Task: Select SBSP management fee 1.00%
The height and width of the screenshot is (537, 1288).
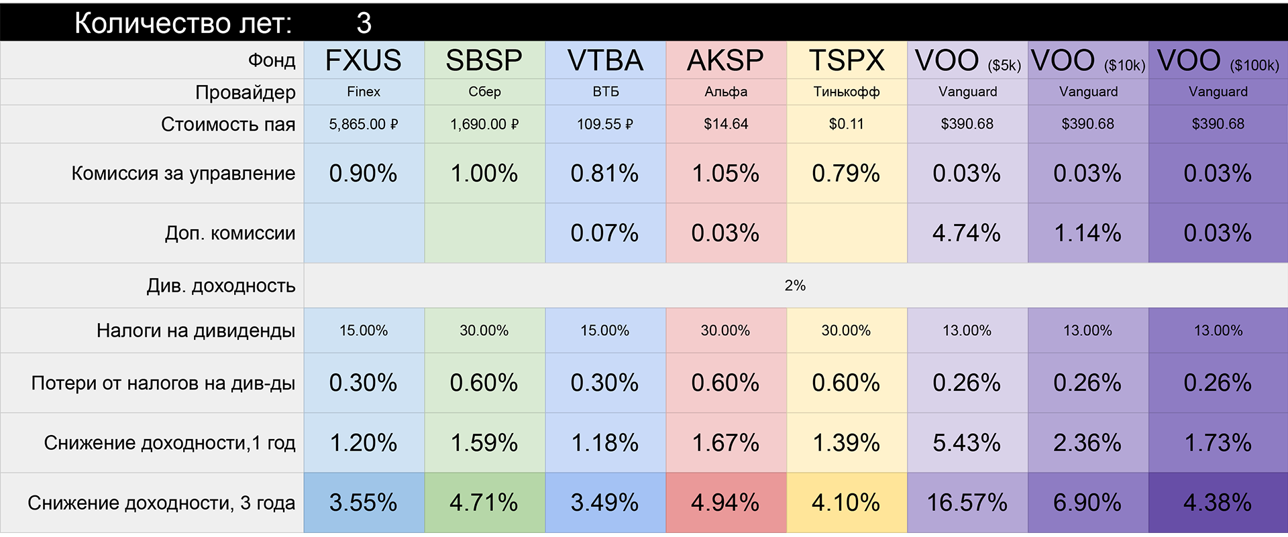Action: tap(484, 174)
